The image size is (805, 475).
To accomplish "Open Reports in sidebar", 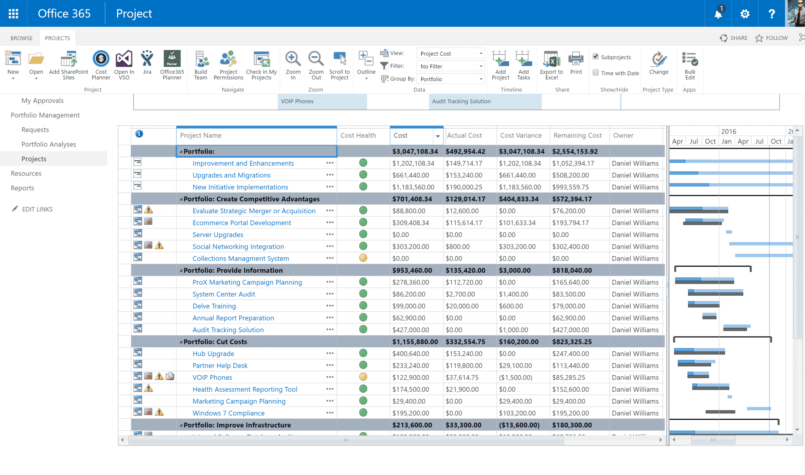I will (22, 188).
